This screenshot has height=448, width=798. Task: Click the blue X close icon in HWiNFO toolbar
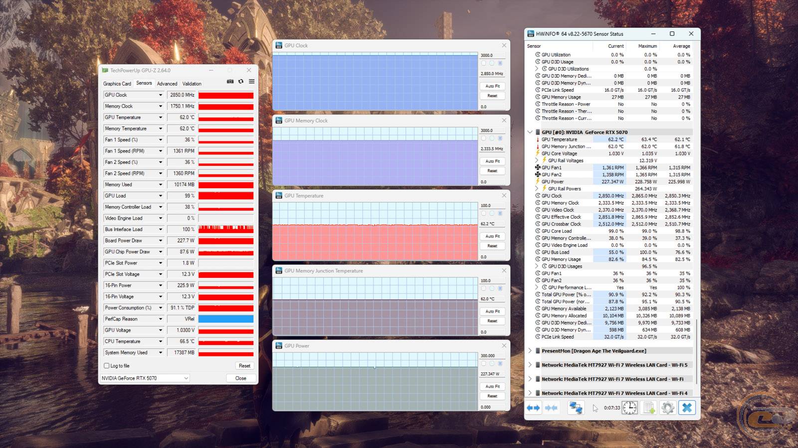pos(687,408)
